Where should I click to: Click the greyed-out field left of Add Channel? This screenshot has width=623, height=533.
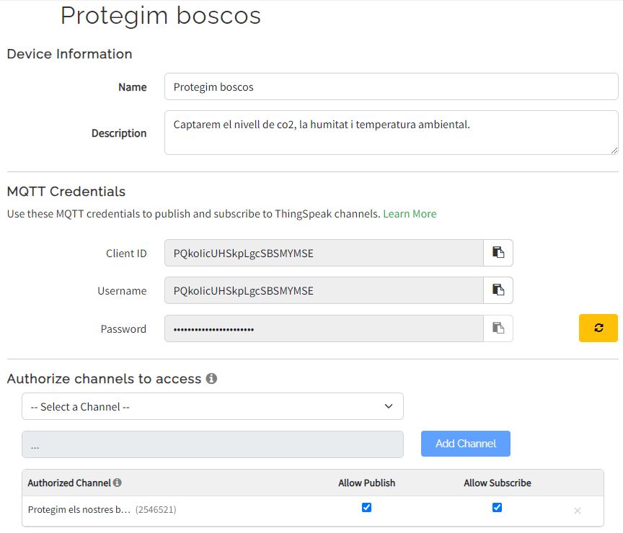(x=212, y=444)
